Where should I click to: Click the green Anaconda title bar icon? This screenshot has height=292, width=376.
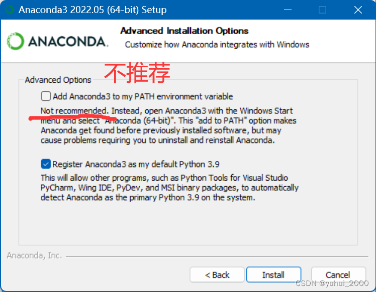tap(10, 10)
